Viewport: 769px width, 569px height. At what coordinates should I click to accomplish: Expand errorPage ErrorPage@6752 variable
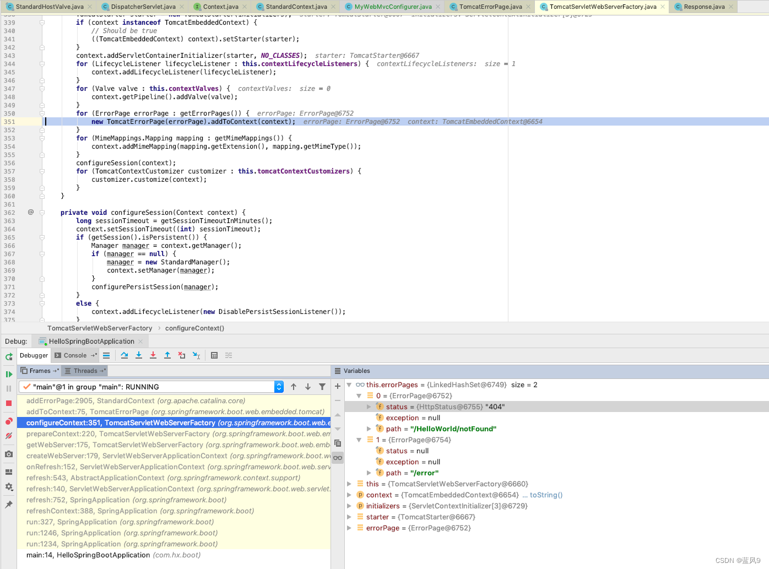349,528
